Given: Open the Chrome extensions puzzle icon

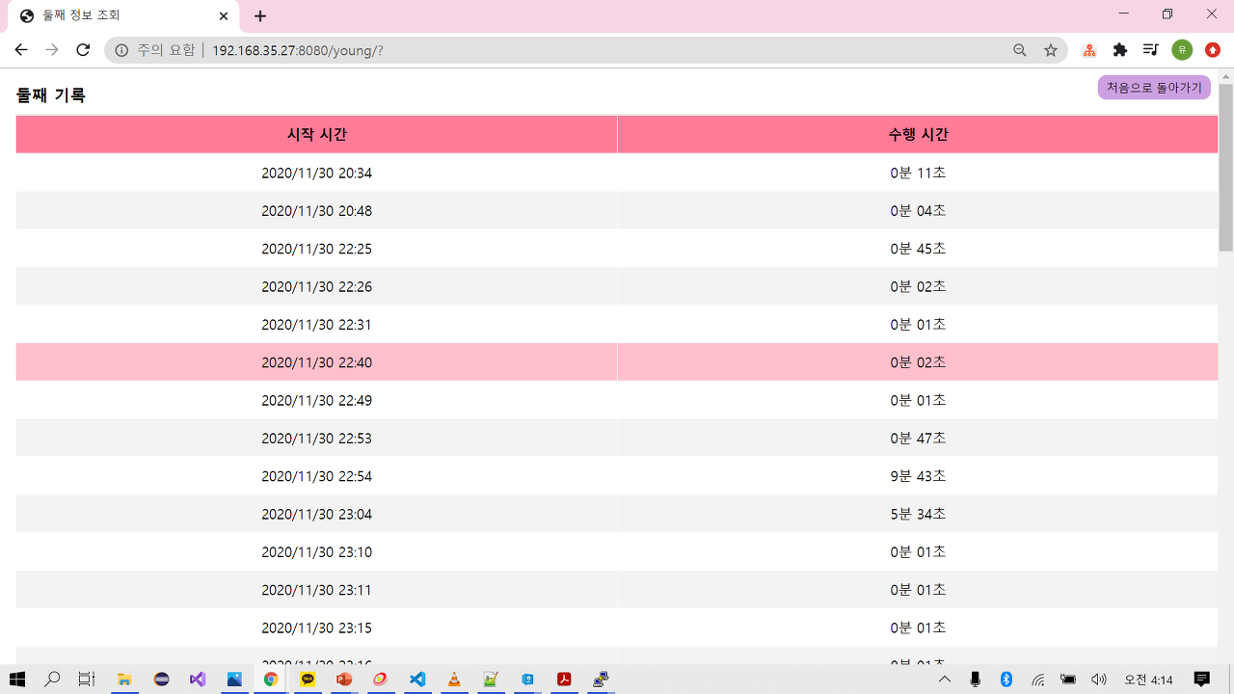Looking at the screenshot, I should [x=1119, y=50].
